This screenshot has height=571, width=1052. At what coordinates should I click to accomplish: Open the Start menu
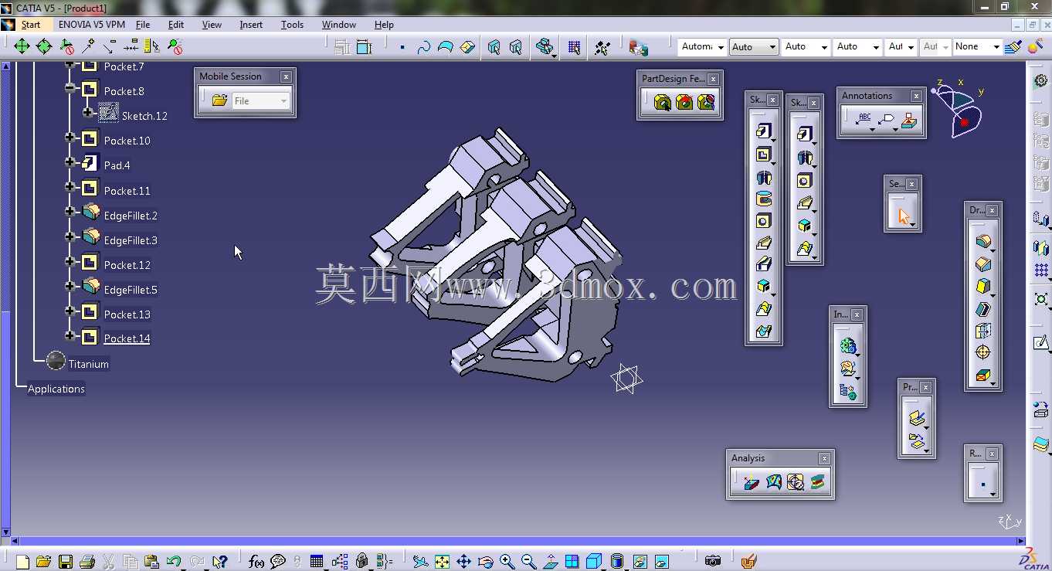tap(31, 25)
